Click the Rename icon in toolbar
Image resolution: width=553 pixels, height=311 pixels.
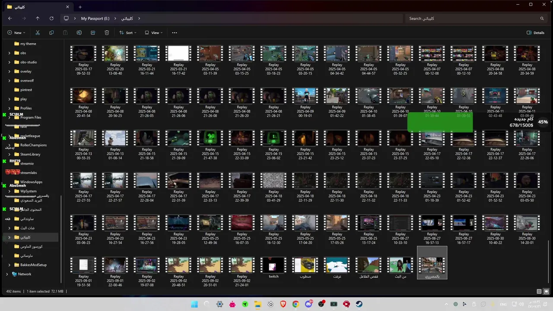pos(79,32)
